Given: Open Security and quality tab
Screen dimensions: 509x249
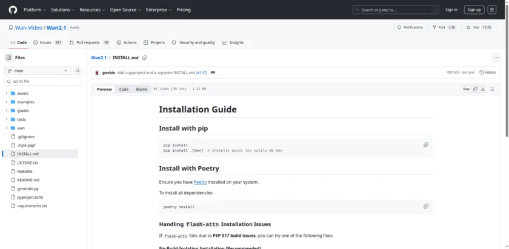Looking at the screenshot, I should (x=193, y=42).
